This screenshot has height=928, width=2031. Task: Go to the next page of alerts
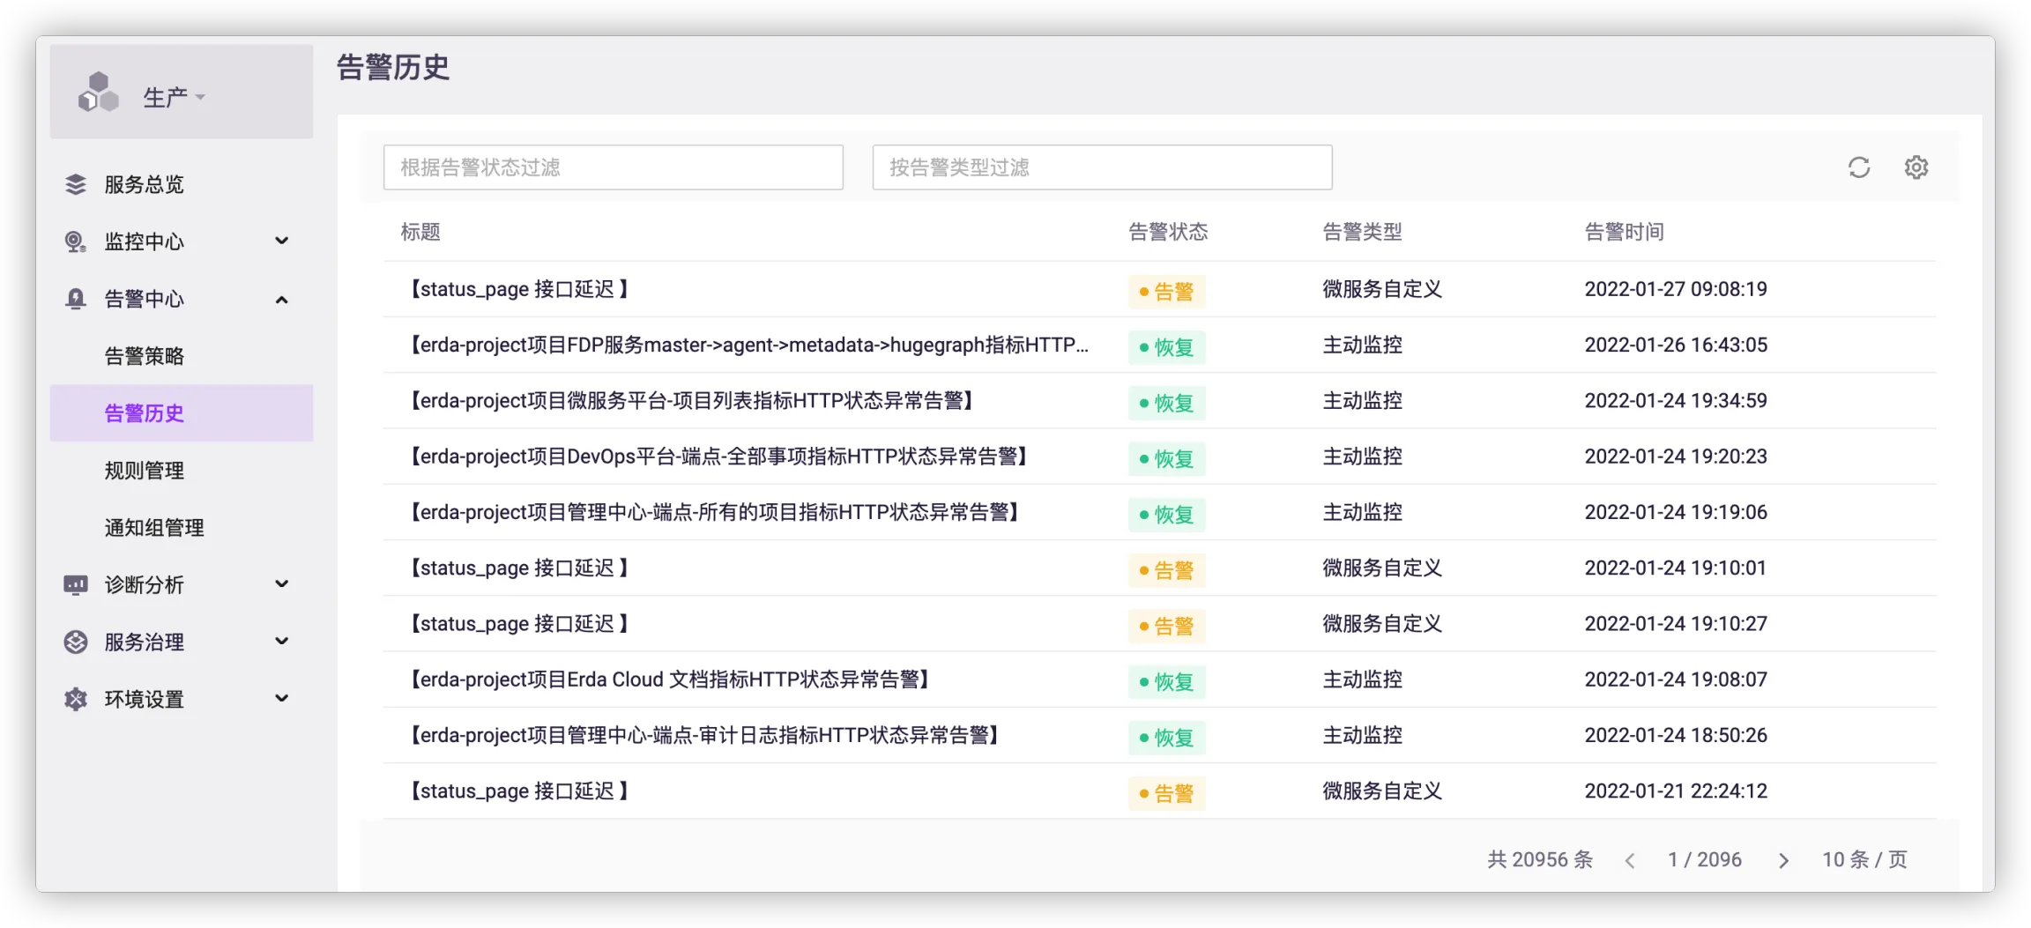[1783, 860]
